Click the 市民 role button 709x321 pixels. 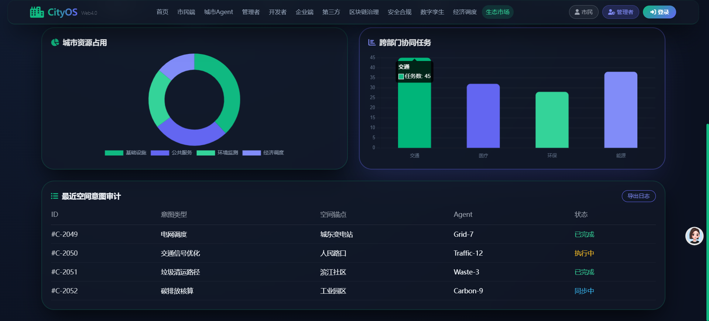pyautogui.click(x=583, y=12)
